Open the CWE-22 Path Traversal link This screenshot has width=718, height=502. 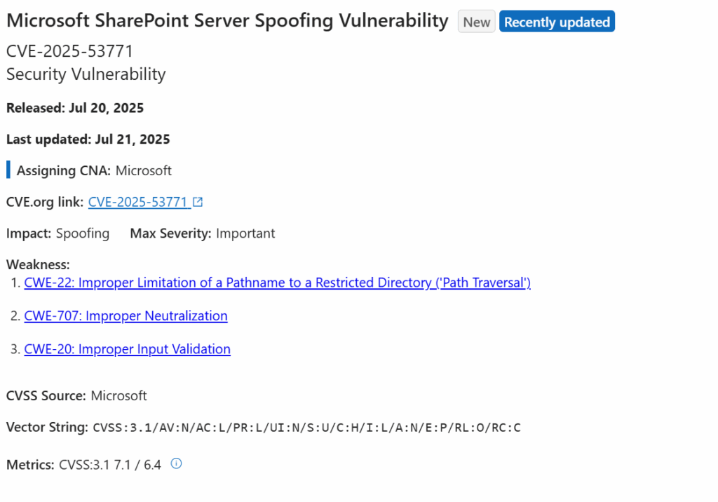pyautogui.click(x=278, y=283)
